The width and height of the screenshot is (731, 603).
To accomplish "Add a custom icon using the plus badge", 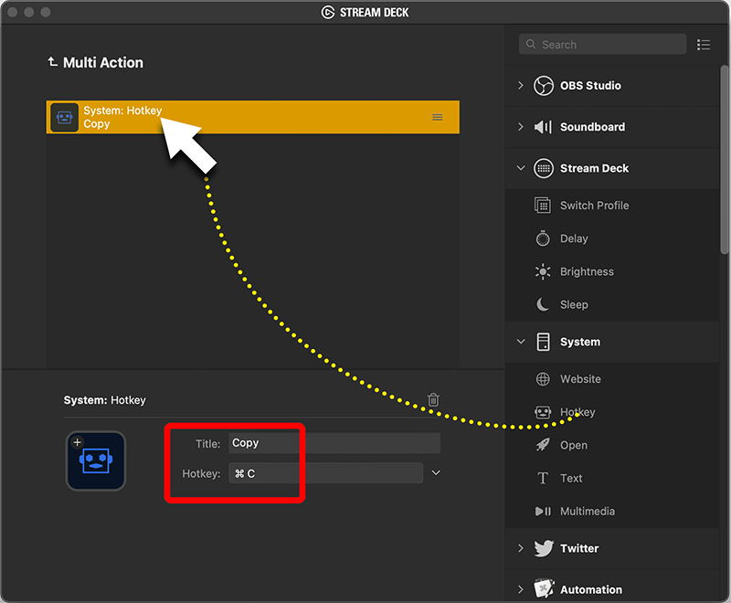I will click(x=78, y=442).
